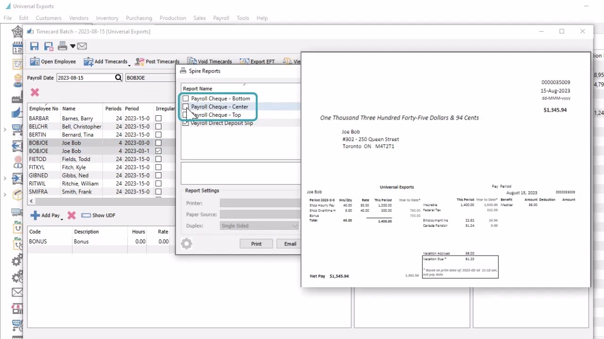604x339 pixels.
Task: Click the employee list scroll-left arrow
Action: click(32, 201)
